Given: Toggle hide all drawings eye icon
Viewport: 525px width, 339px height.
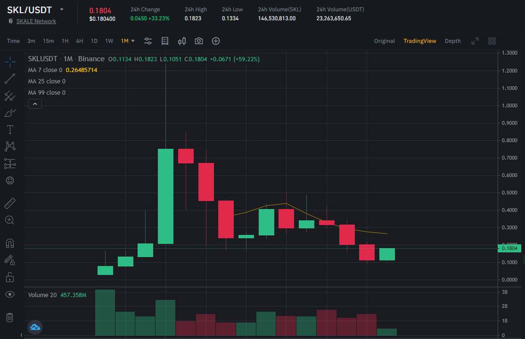Looking at the screenshot, I should pos(10,294).
